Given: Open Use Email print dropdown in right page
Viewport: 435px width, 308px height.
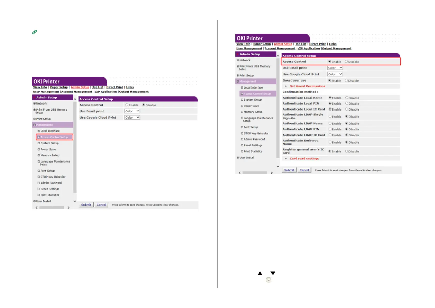Looking at the screenshot, I should pos(335,68).
